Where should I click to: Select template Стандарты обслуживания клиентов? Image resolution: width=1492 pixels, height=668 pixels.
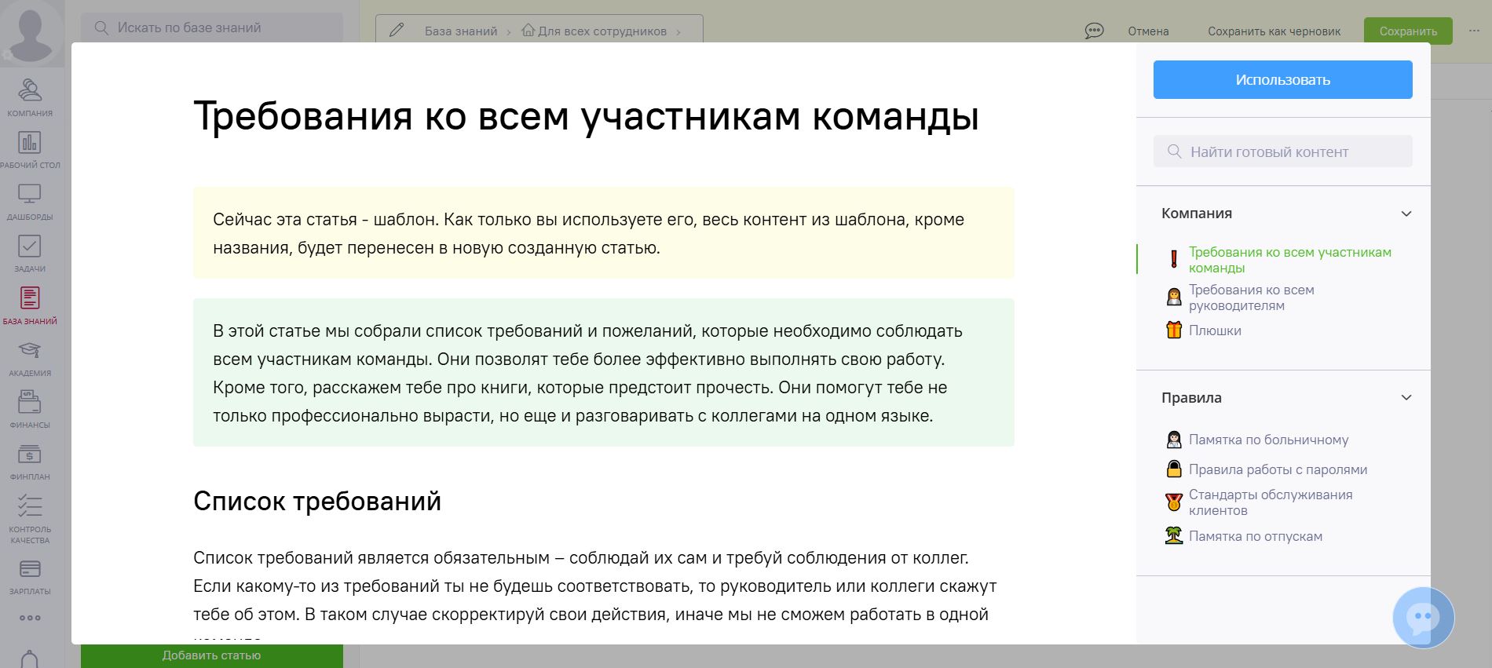click(x=1271, y=502)
